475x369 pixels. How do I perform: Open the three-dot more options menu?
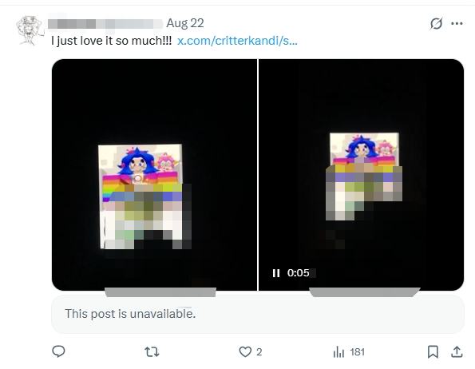coord(457,23)
